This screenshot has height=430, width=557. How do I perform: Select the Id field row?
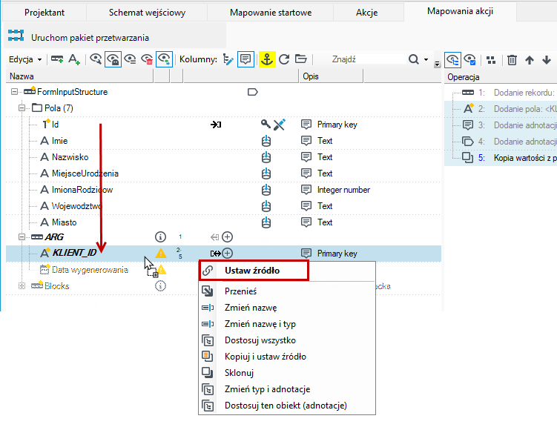pyautogui.click(x=223, y=125)
